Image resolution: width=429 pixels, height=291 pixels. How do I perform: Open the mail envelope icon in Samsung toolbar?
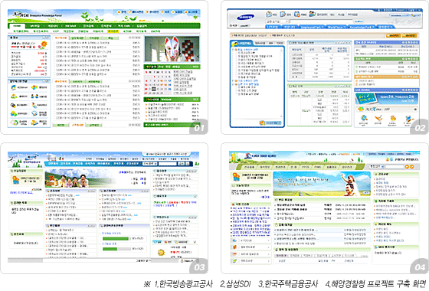coord(269,14)
